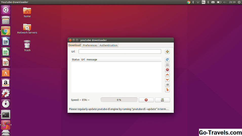Move item up with the up chevron

tap(167, 75)
